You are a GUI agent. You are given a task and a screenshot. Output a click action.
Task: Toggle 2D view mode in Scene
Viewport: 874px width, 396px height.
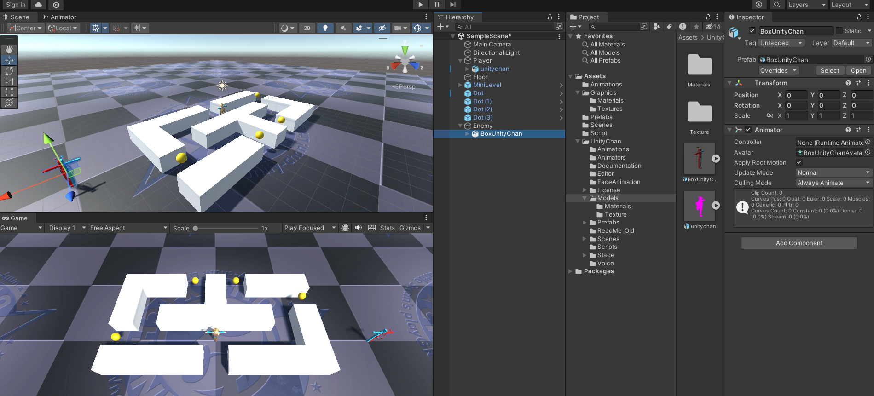point(307,28)
